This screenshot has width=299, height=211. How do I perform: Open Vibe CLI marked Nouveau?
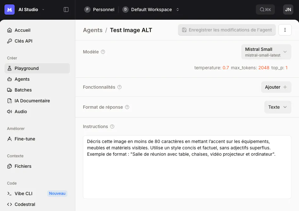(x=24, y=194)
